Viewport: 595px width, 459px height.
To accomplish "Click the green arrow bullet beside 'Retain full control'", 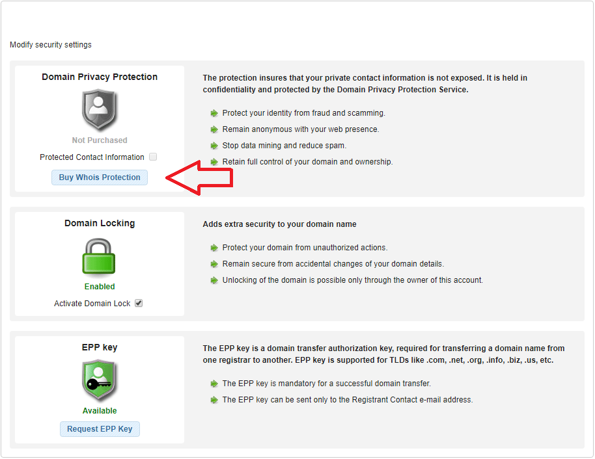I will (214, 163).
